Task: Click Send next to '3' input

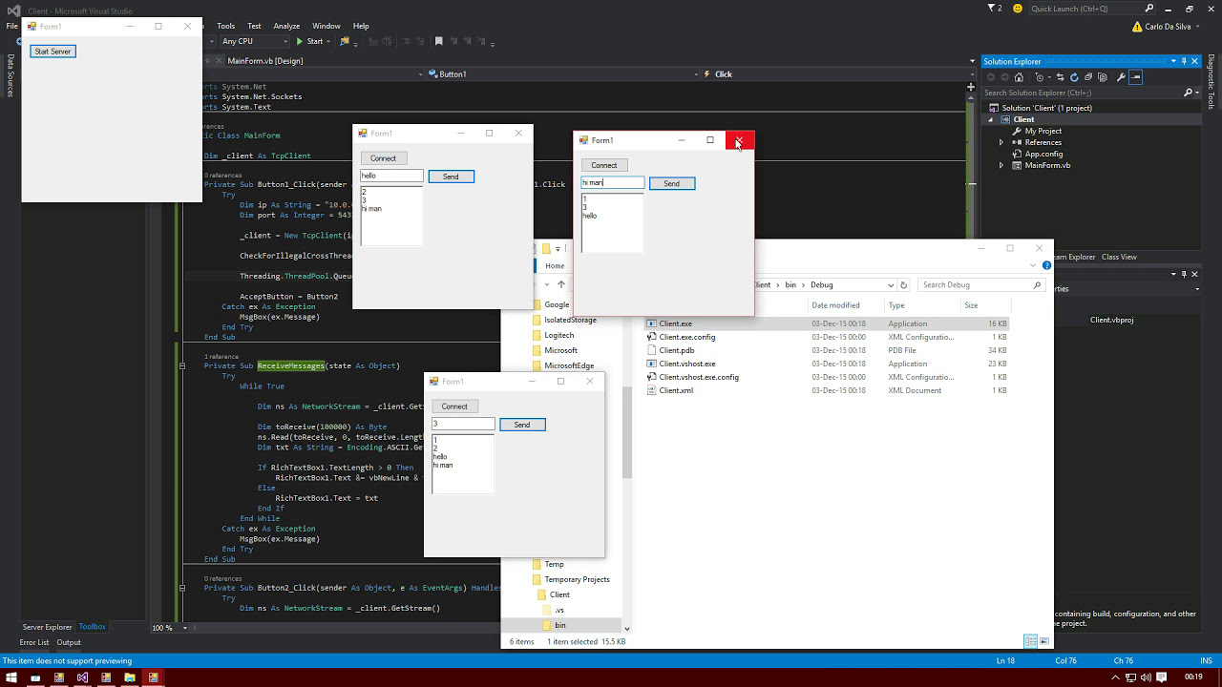Action: 522,425
